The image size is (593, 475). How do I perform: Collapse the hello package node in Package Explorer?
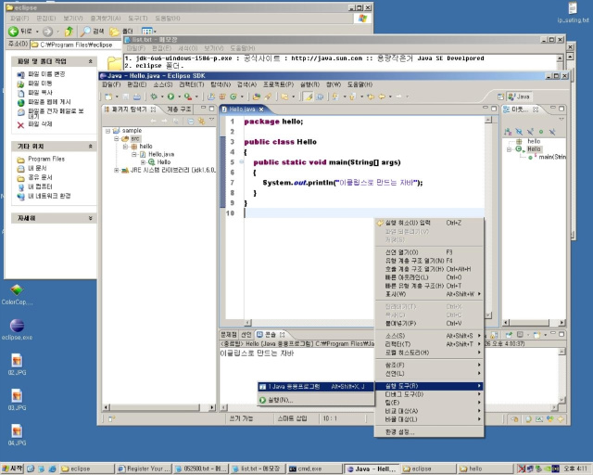pyautogui.click(x=125, y=147)
